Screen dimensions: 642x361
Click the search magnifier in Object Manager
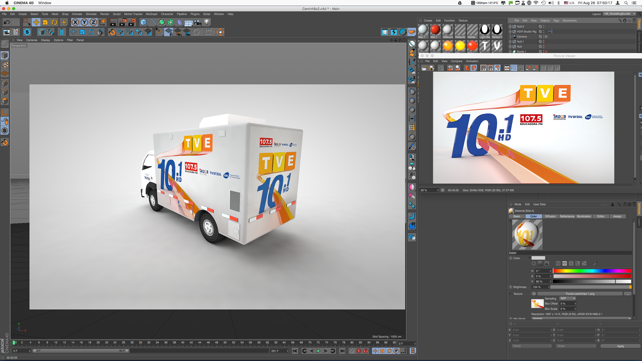click(x=620, y=21)
